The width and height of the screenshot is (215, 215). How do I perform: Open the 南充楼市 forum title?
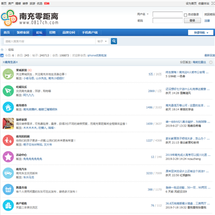tap(21, 105)
